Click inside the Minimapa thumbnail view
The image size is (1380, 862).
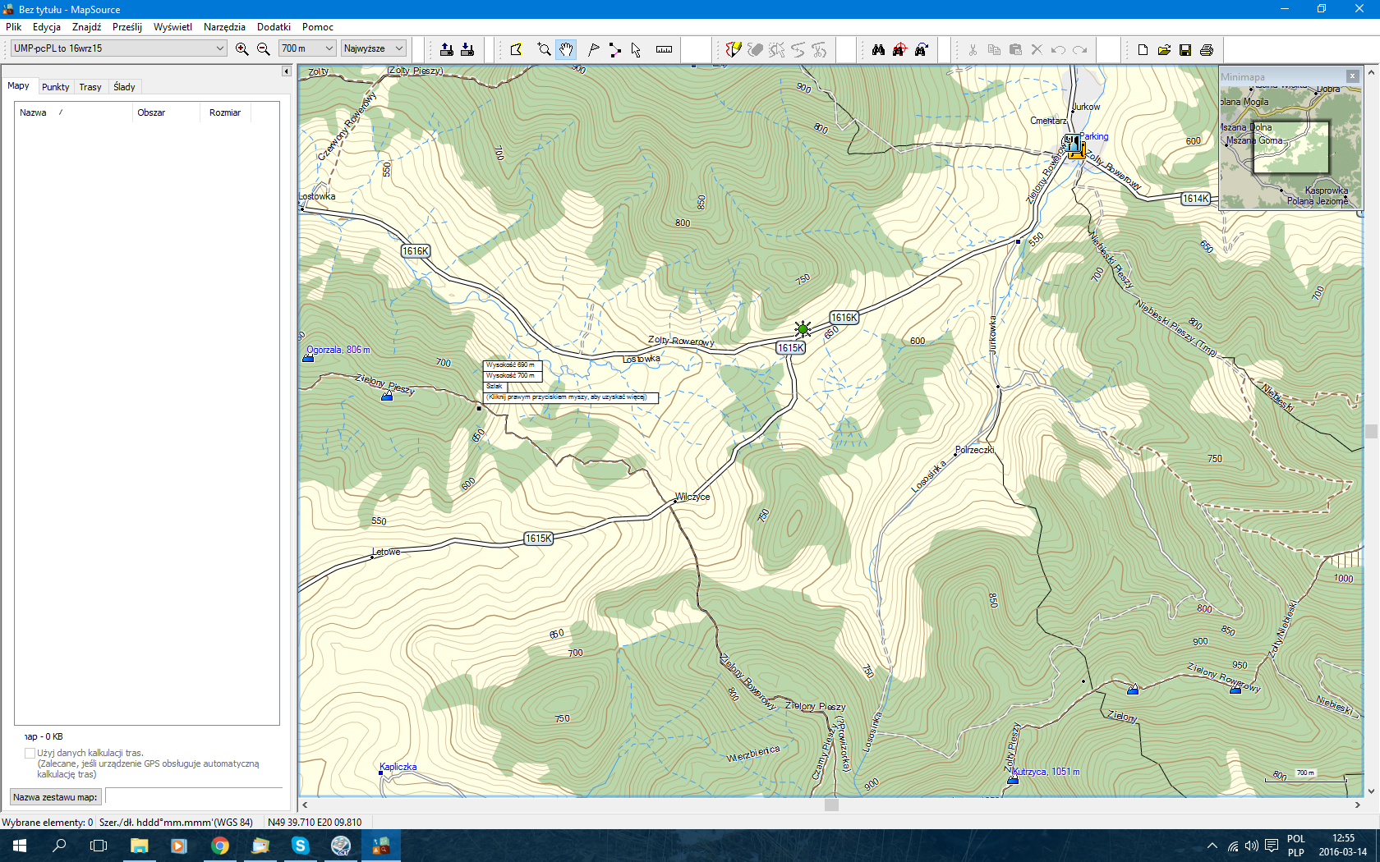(x=1290, y=146)
